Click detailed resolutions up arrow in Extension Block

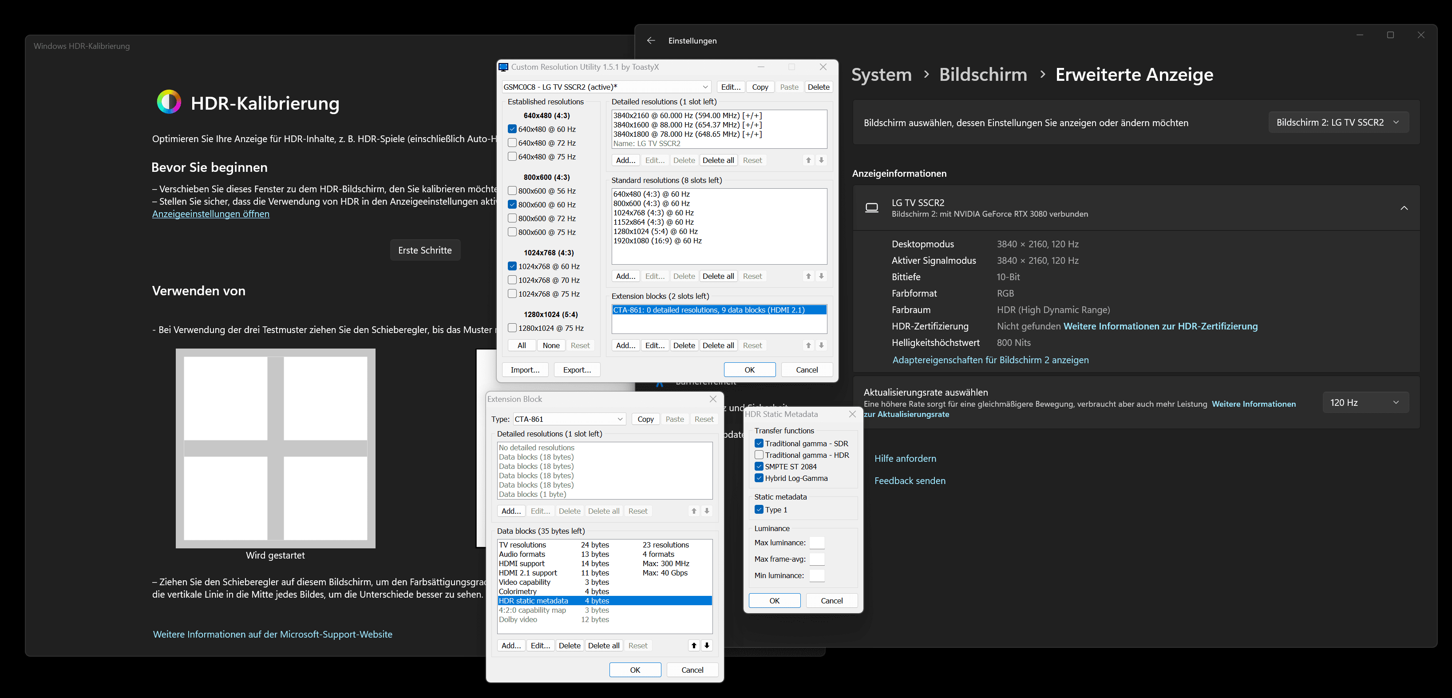[x=694, y=511]
